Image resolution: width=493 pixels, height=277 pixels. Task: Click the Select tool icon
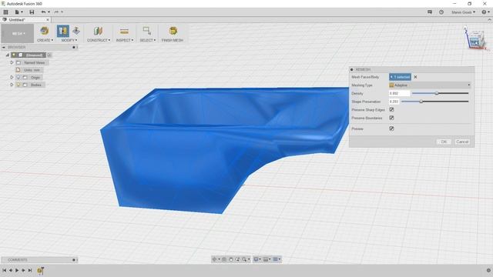[x=147, y=31]
